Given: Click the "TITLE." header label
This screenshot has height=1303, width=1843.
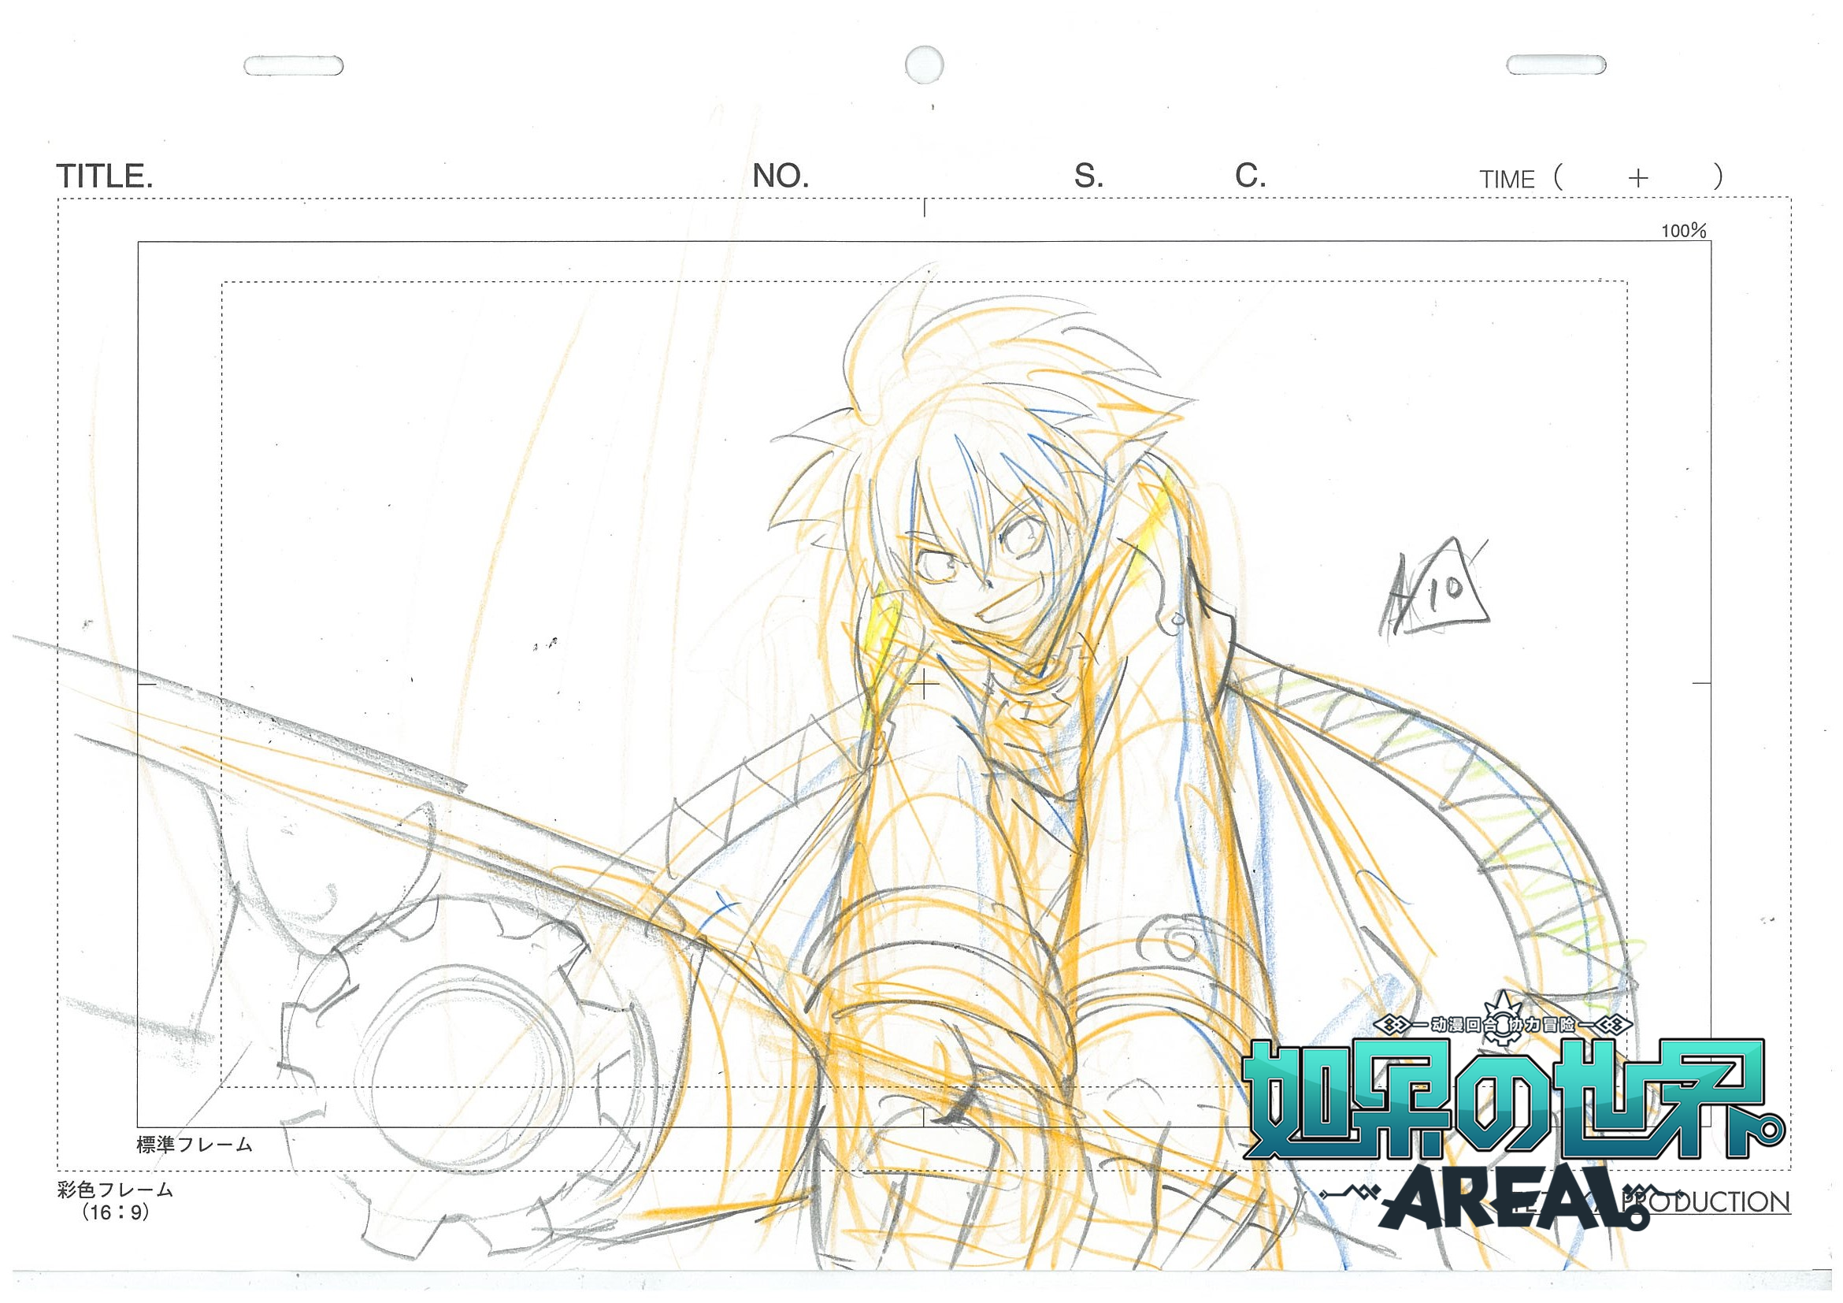Looking at the screenshot, I should coord(104,176).
